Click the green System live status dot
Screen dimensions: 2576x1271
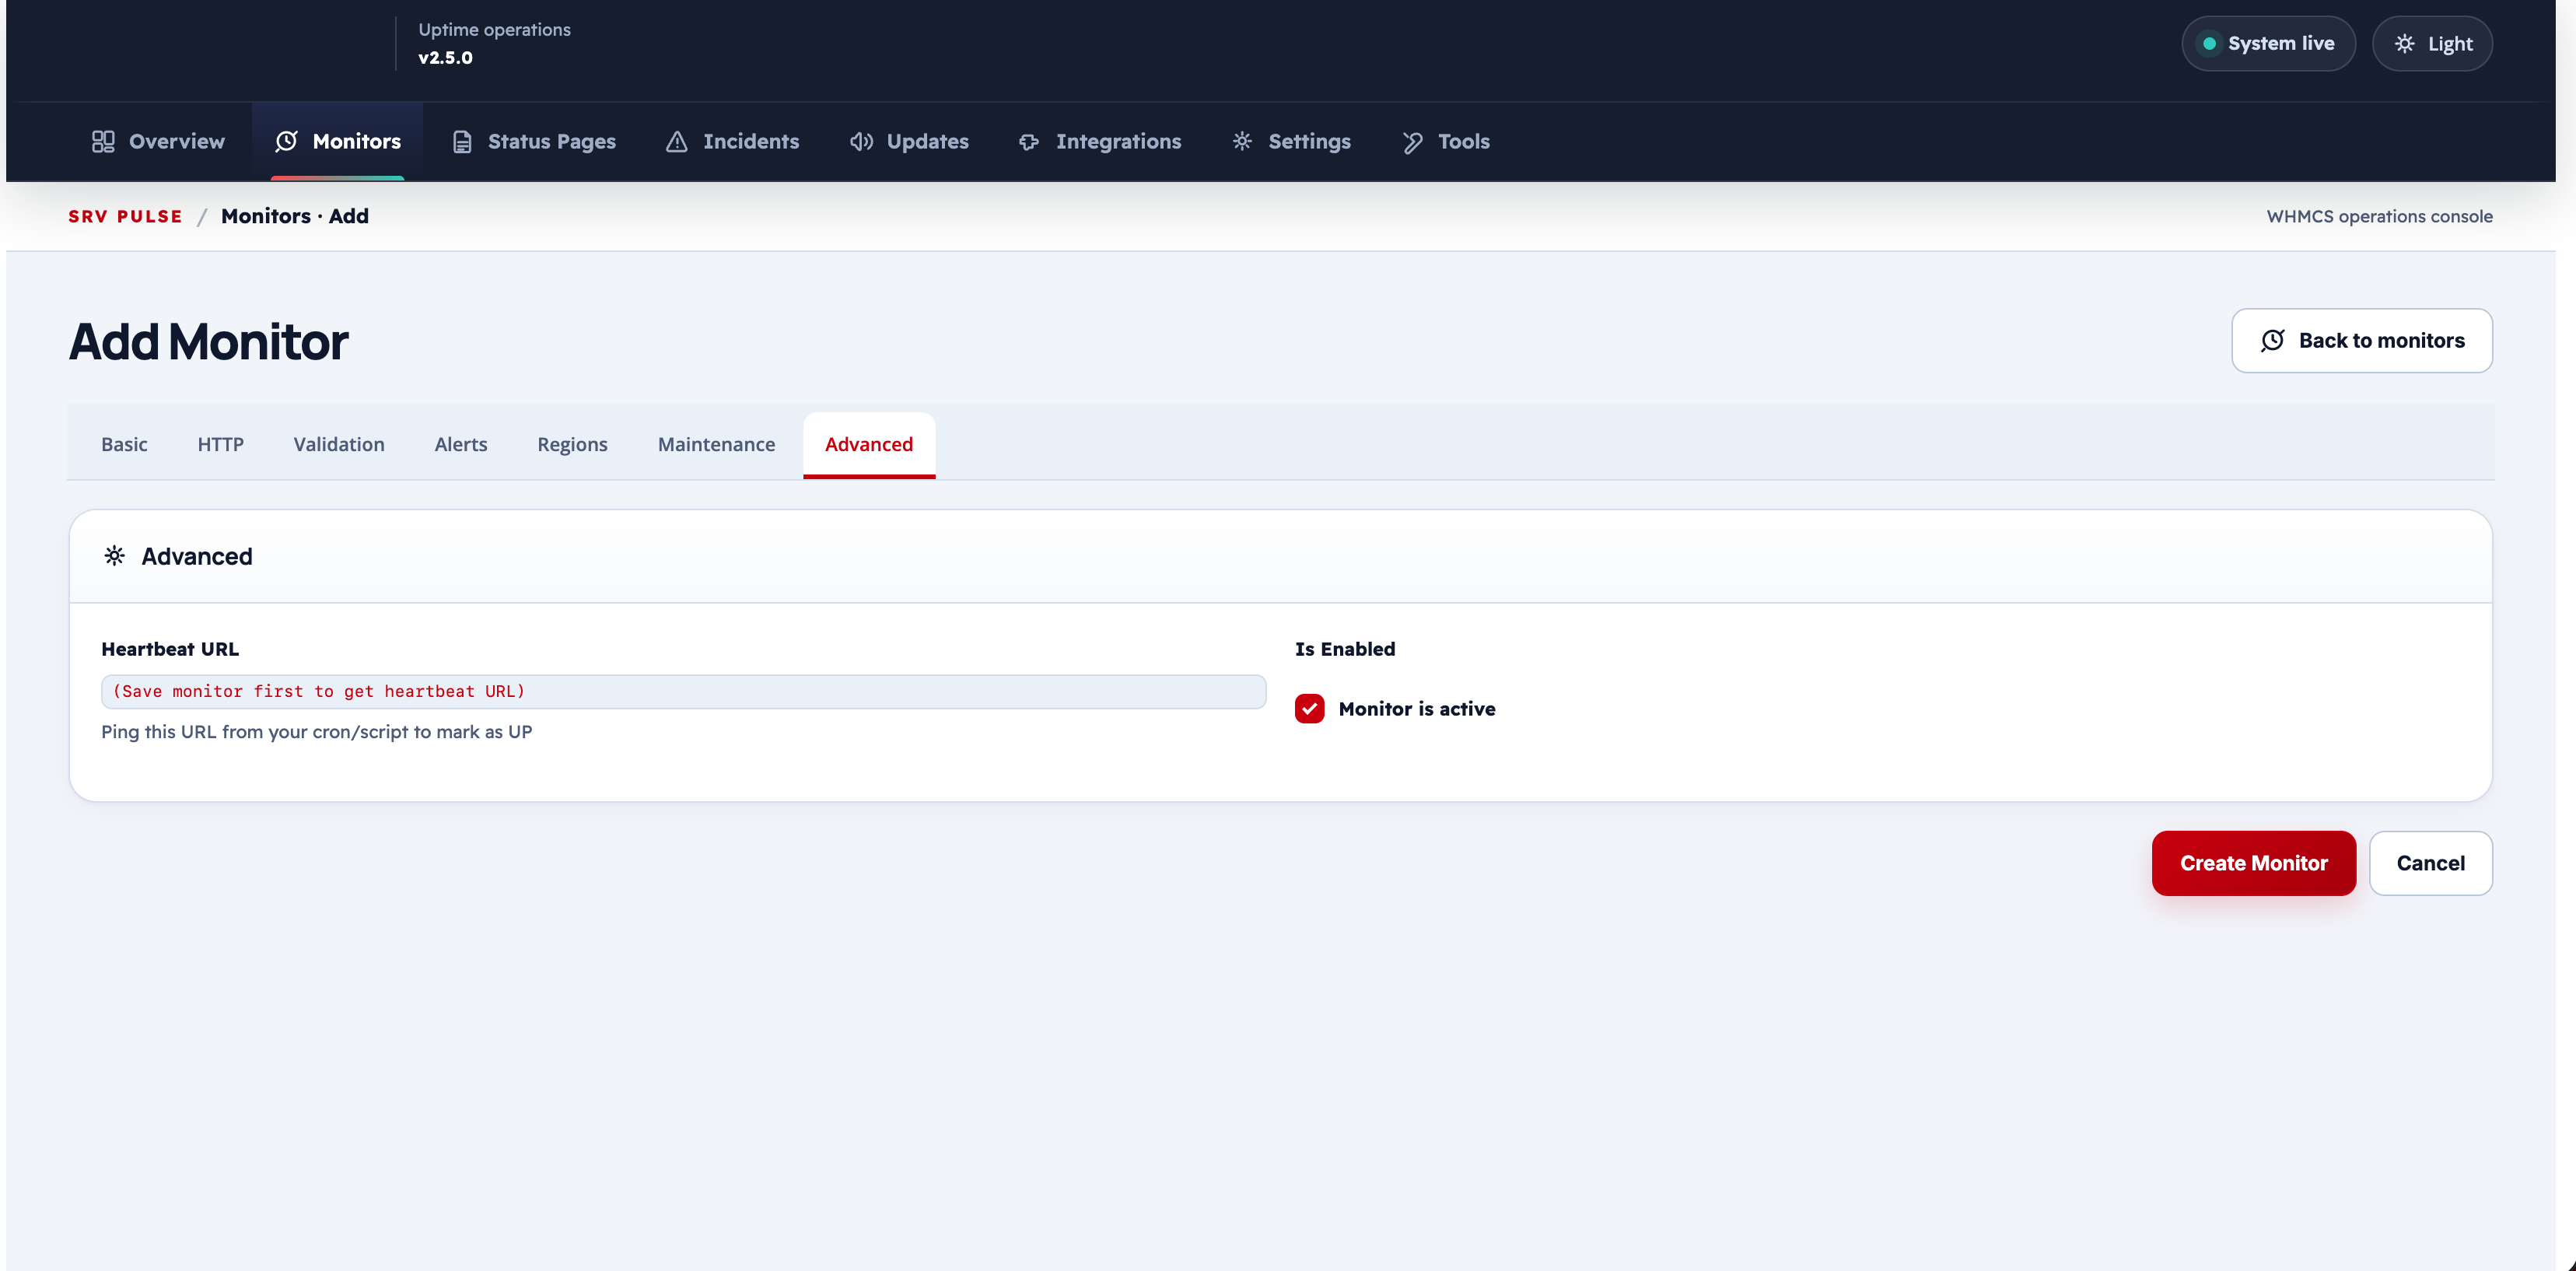2209,43
